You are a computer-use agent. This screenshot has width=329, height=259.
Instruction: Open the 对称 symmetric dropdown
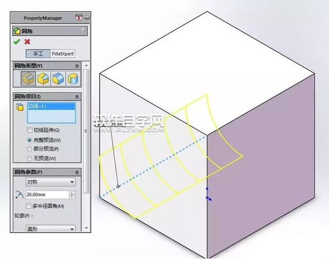point(50,182)
